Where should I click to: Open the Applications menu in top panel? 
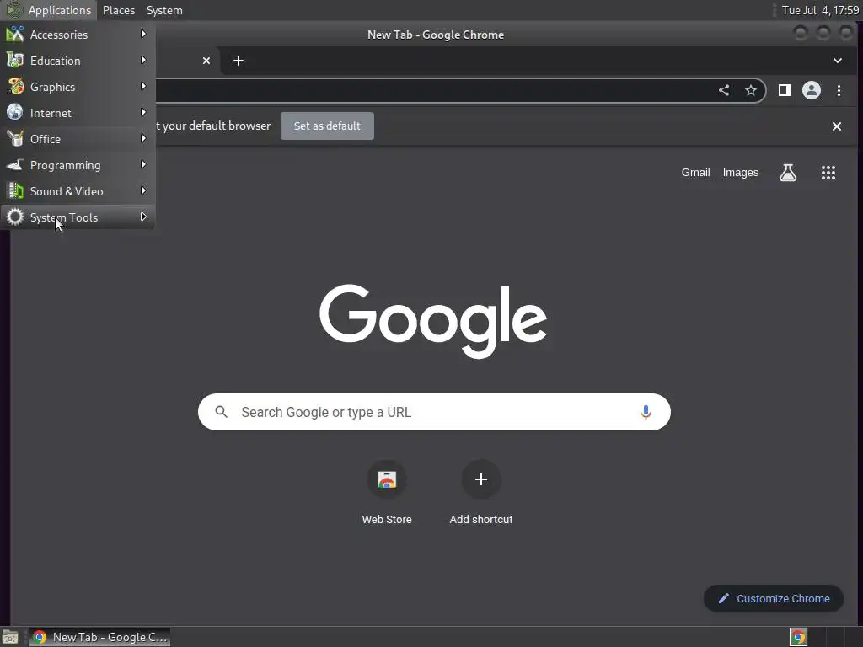pos(49,10)
